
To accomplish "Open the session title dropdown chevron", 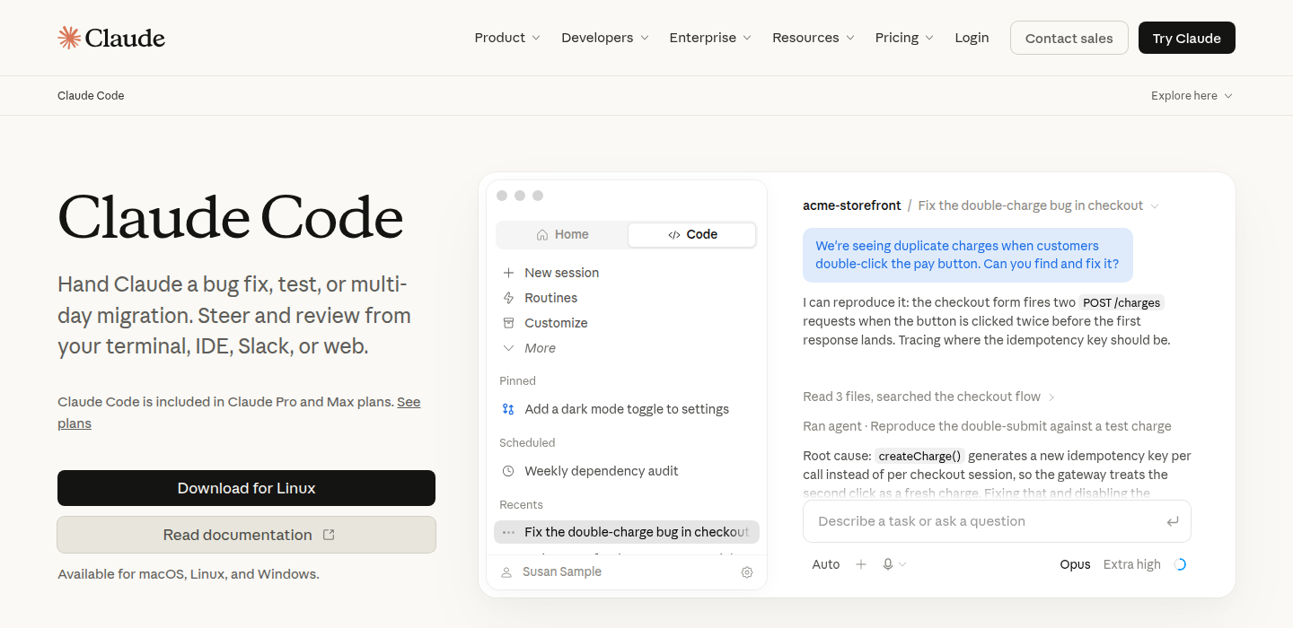I will click(x=1155, y=206).
